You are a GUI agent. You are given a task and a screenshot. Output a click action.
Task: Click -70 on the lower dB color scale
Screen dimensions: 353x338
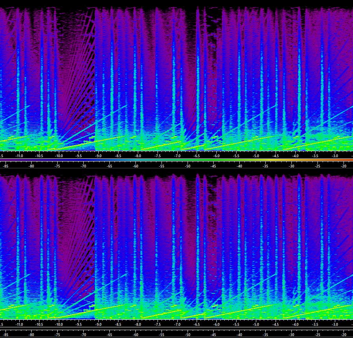[x=84, y=334]
